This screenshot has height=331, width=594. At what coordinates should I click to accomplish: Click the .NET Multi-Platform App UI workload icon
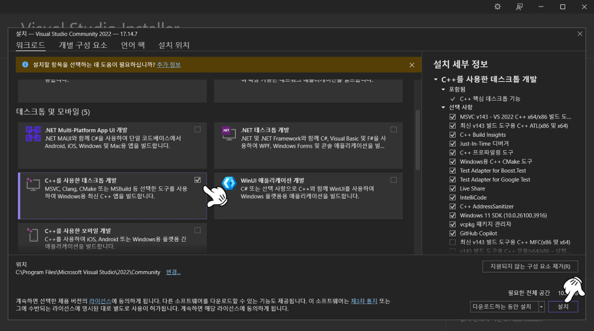(x=33, y=133)
